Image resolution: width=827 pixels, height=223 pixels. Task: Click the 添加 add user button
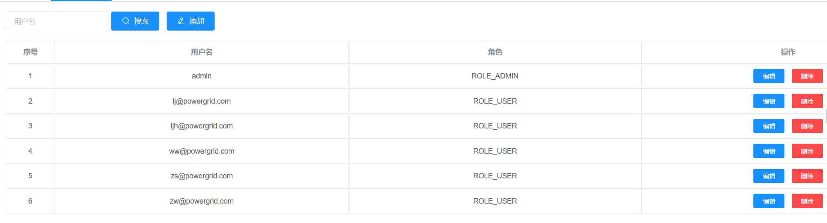191,21
